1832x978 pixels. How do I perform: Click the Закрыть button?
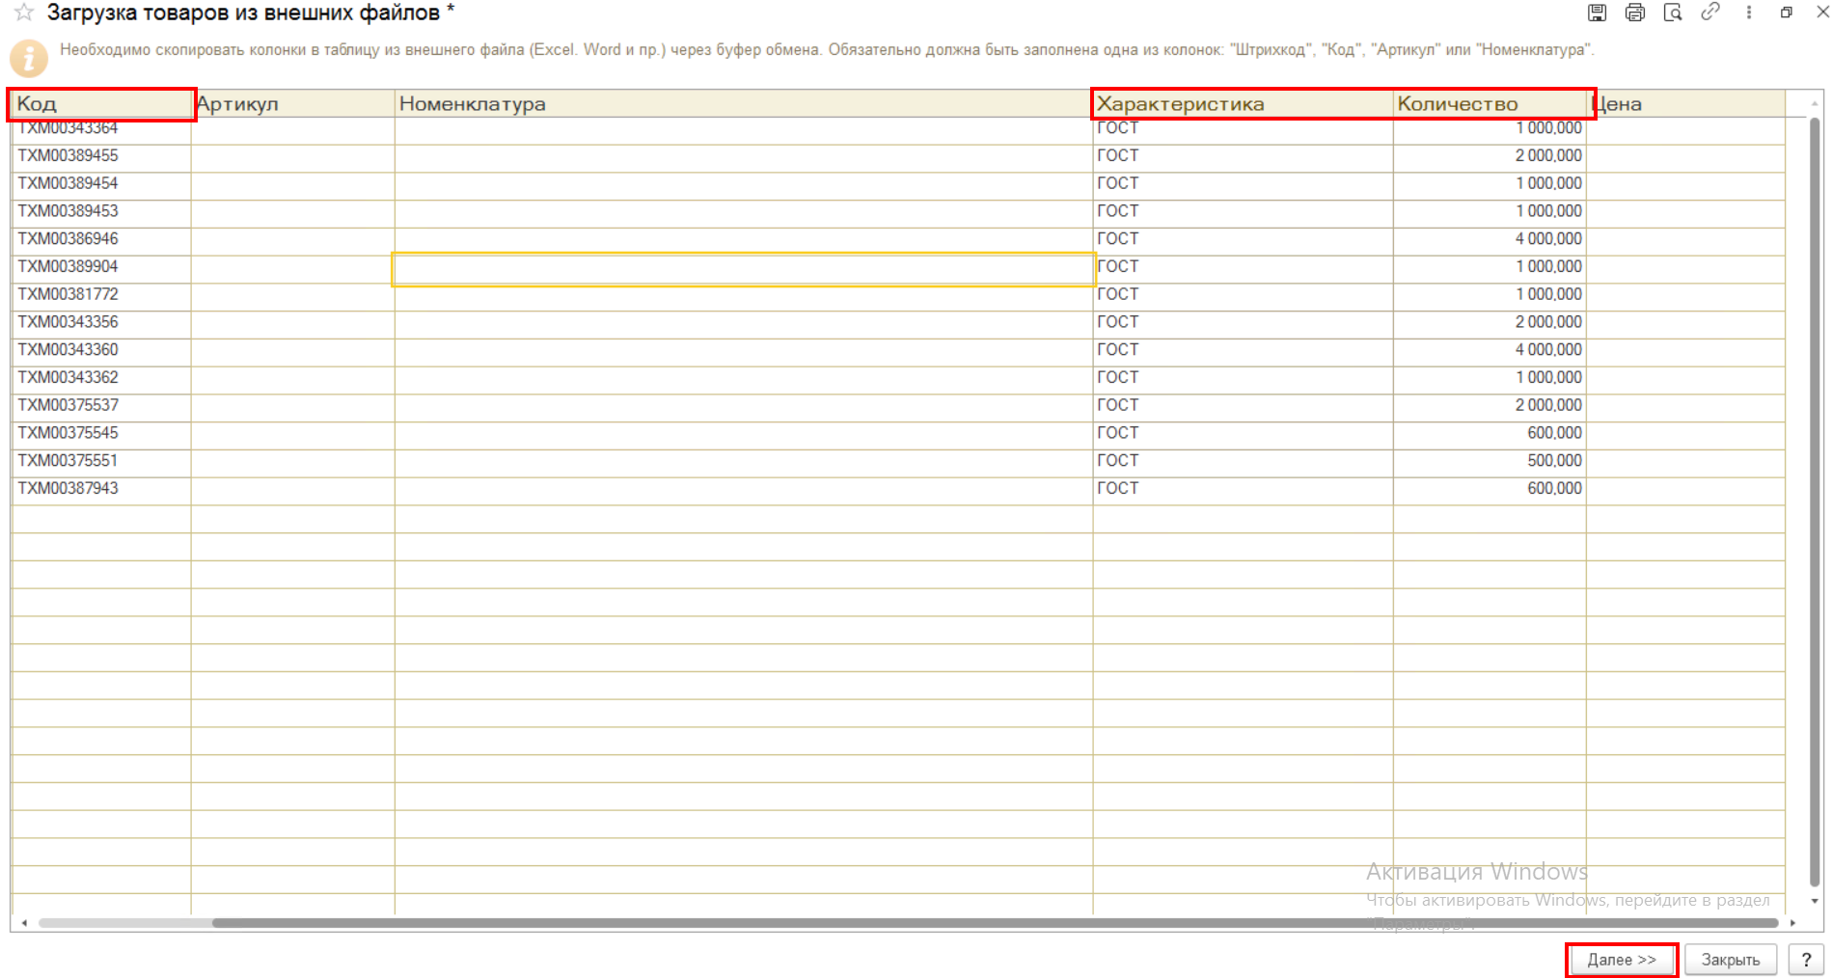point(1731,960)
